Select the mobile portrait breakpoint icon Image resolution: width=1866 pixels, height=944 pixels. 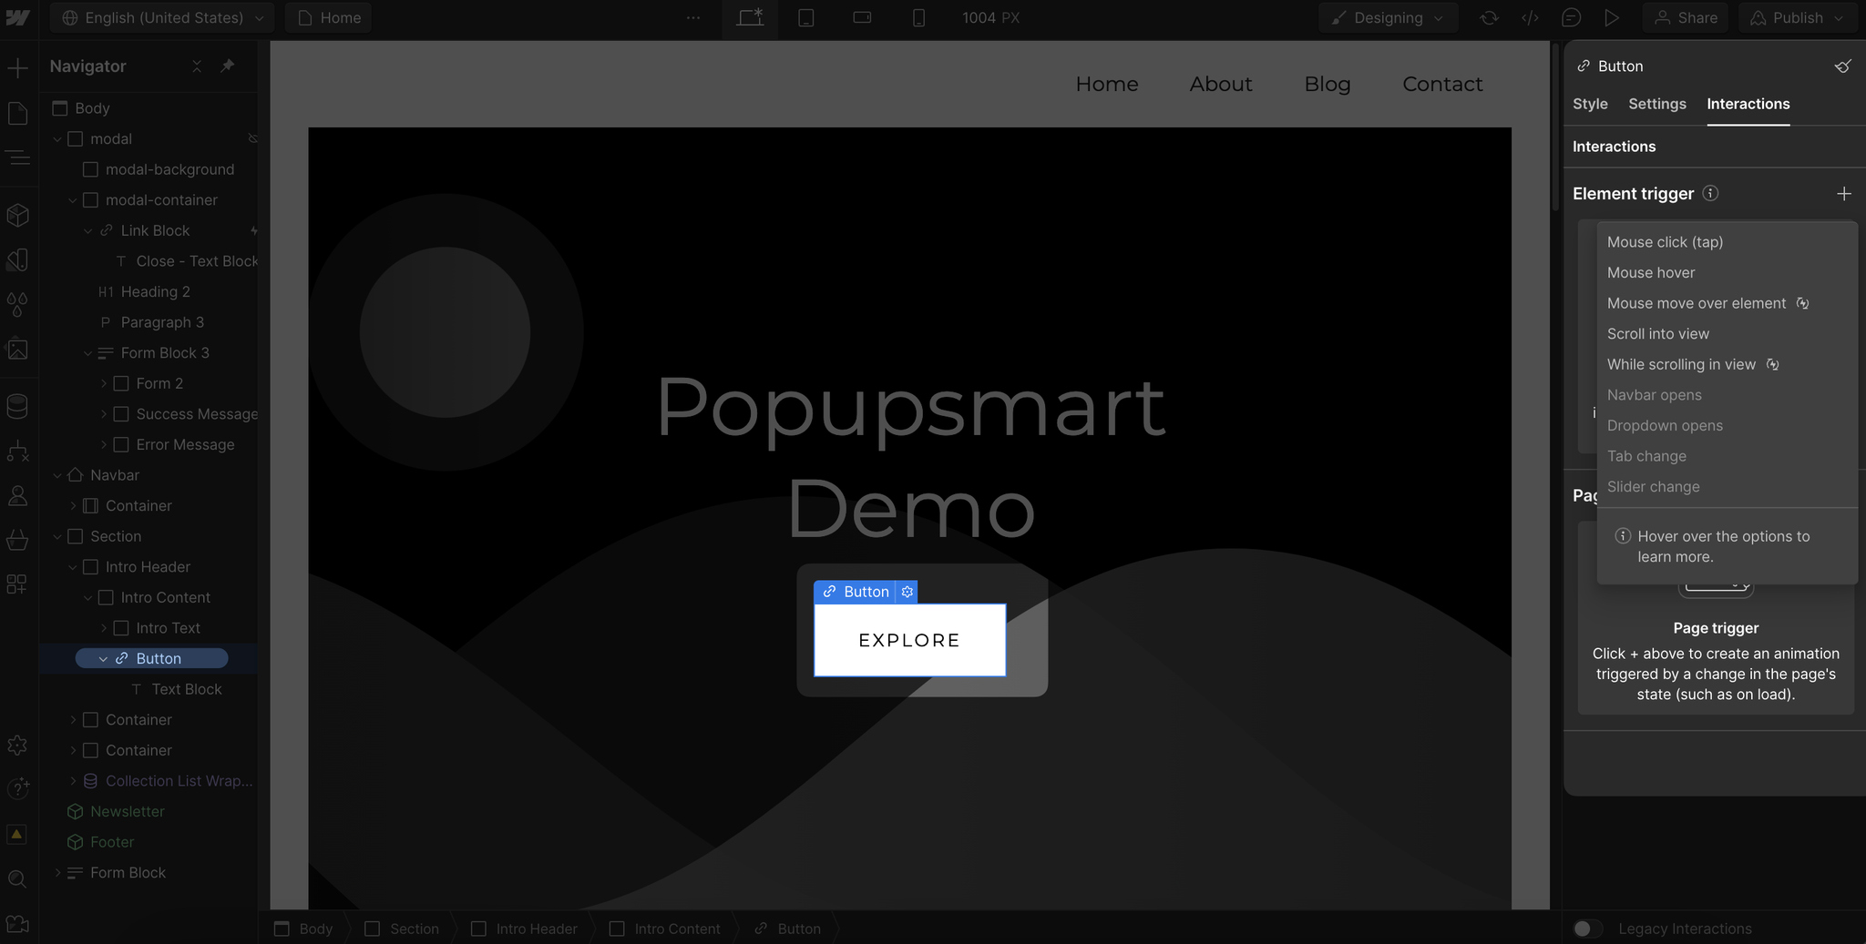[918, 18]
